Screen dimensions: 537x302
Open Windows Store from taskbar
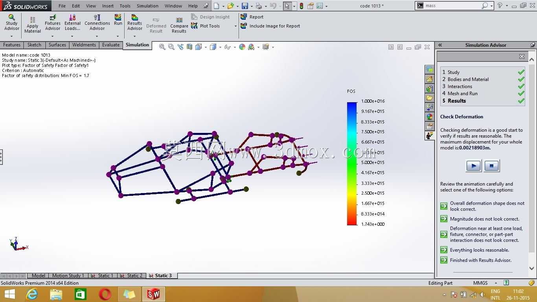80,294
